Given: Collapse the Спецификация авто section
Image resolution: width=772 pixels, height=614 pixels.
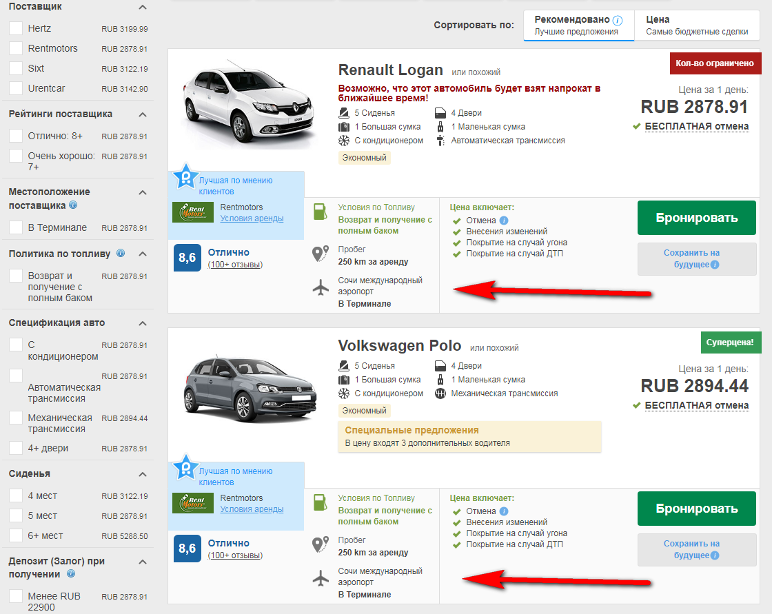Looking at the screenshot, I should 143,323.
